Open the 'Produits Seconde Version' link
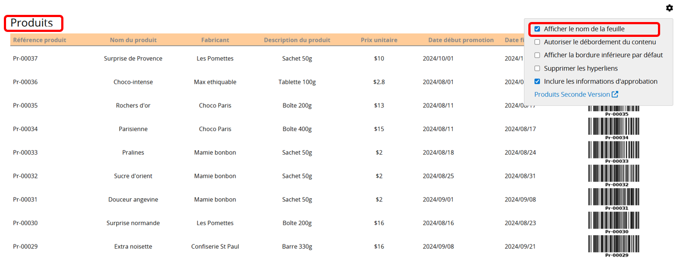680x267 pixels. [x=572, y=95]
